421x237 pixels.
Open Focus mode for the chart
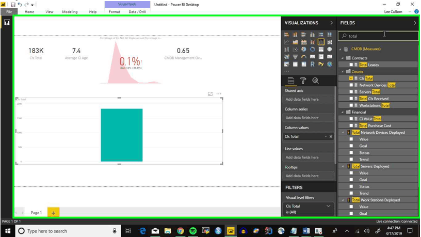point(210,94)
